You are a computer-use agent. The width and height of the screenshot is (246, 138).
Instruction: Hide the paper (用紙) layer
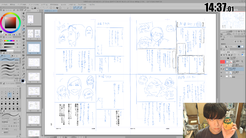coord(221,76)
